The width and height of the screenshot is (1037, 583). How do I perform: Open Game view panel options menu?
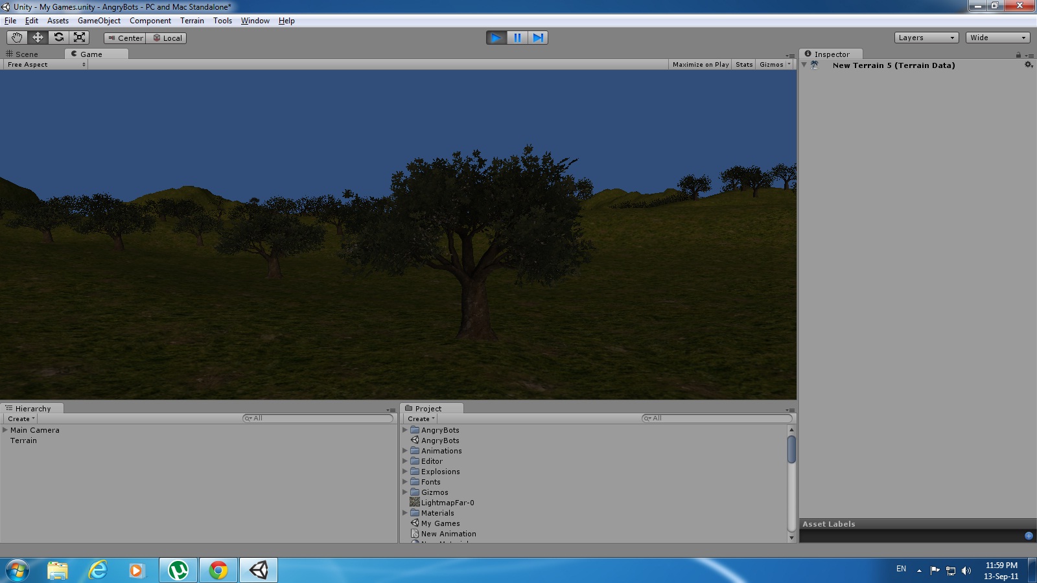790,56
